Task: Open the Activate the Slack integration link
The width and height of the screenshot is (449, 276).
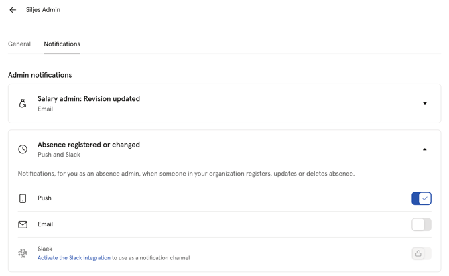Action: pyautogui.click(x=74, y=258)
